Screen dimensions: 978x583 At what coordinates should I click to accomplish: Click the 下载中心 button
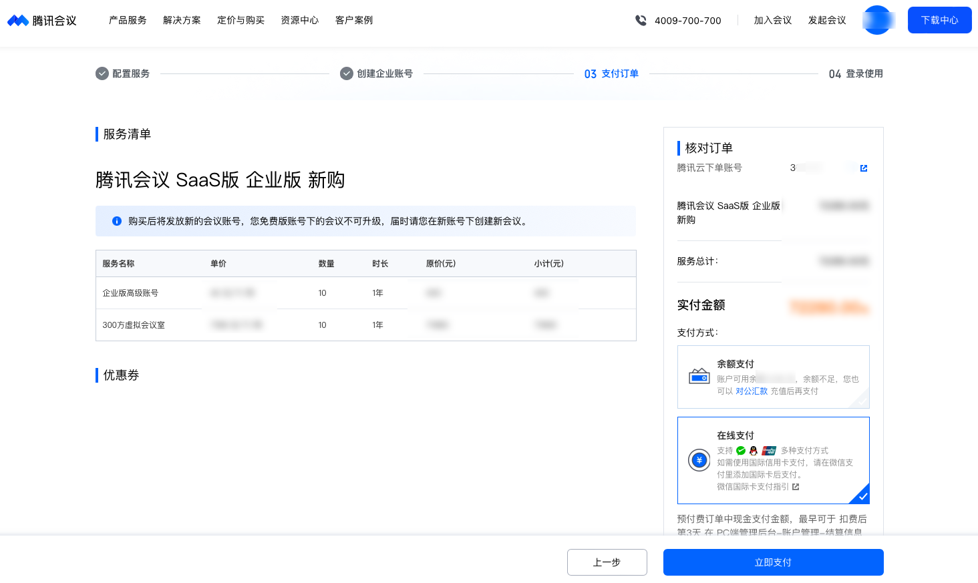pos(940,20)
